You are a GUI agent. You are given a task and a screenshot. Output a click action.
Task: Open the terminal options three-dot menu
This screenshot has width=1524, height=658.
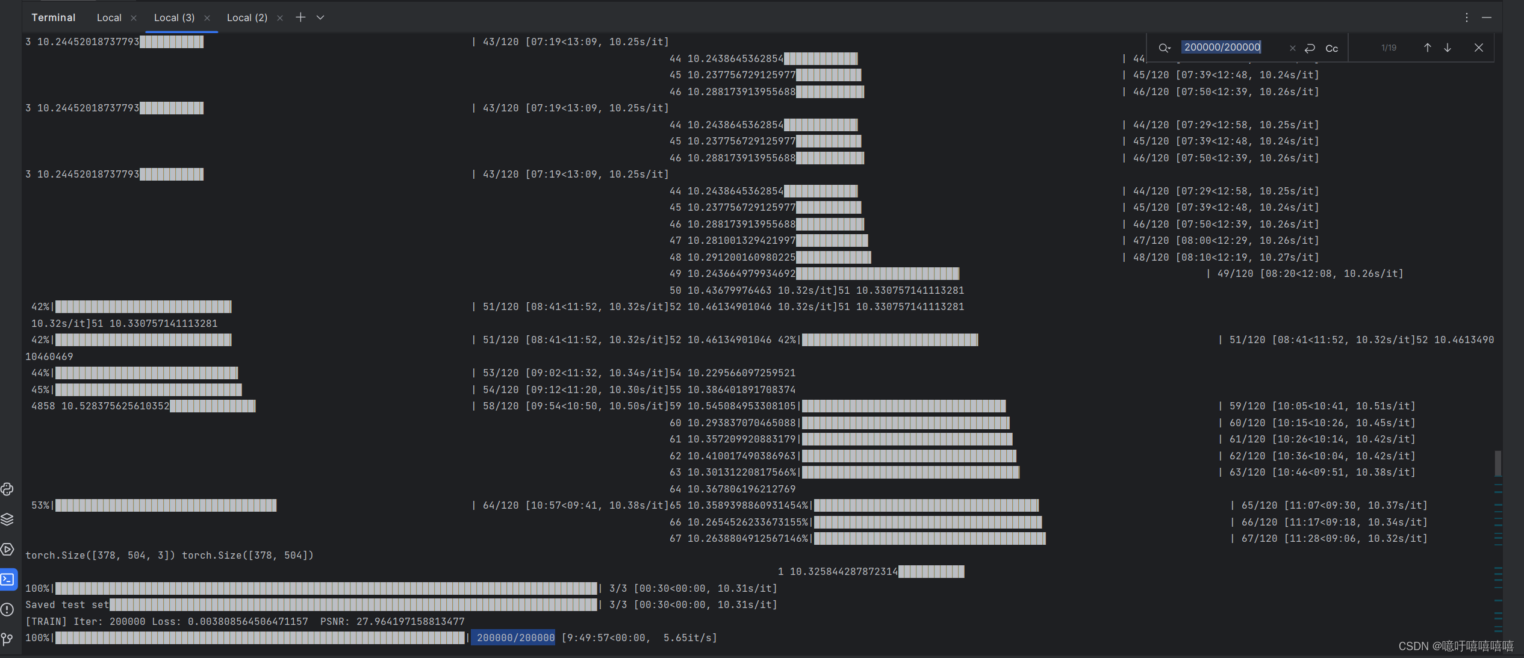tap(1467, 17)
